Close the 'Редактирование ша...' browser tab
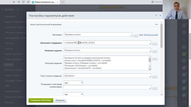 click(x=58, y=2)
